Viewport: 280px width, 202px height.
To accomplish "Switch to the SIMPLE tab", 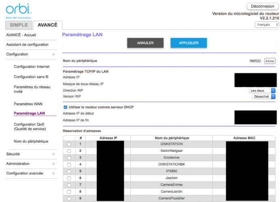I will coord(19,25).
